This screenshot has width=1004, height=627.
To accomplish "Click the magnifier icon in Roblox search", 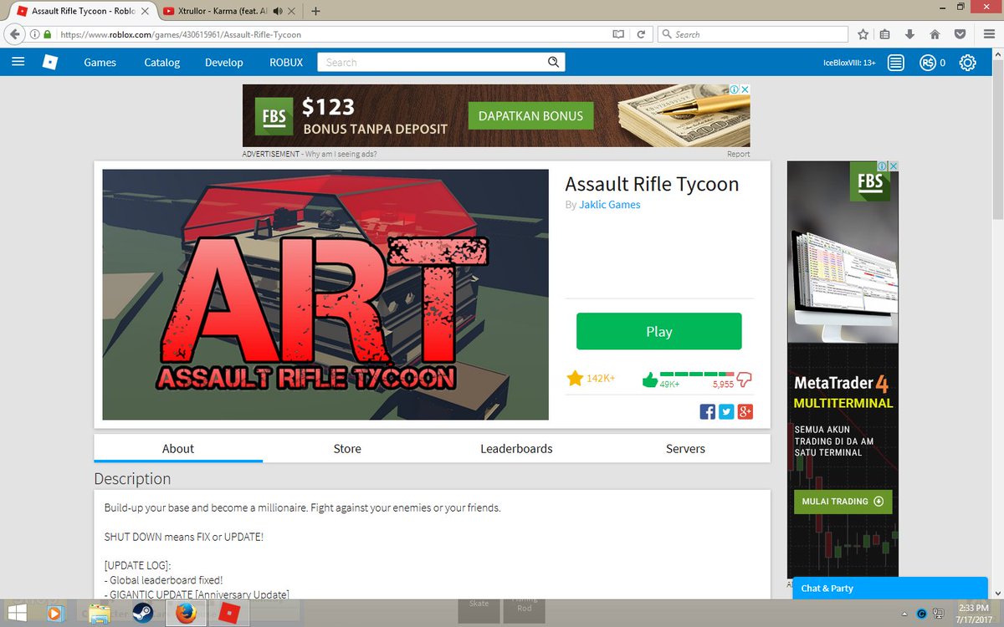I will click(x=553, y=62).
